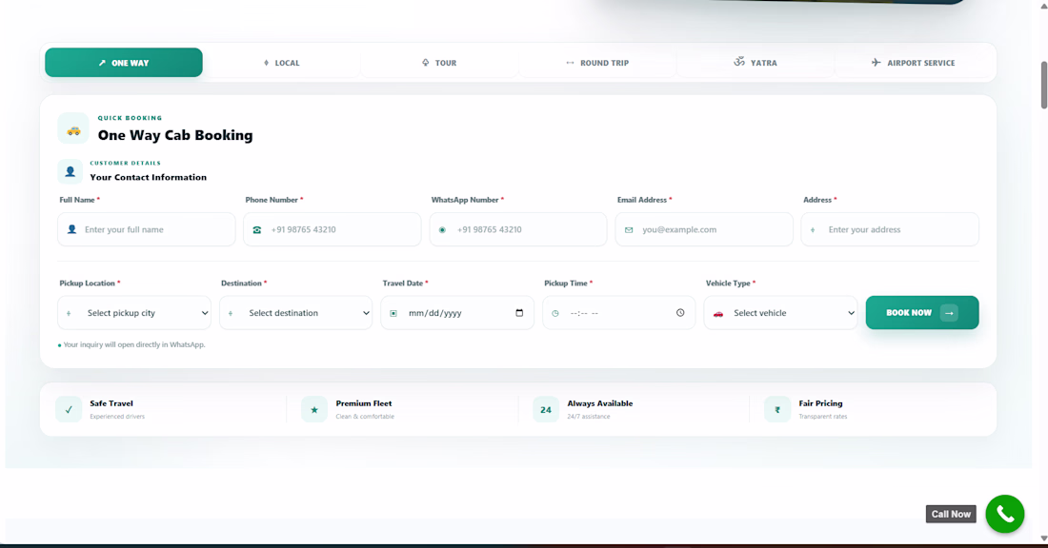Image resolution: width=1048 pixels, height=548 pixels.
Task: Click the 24 Always Available badge
Action: 545,410
